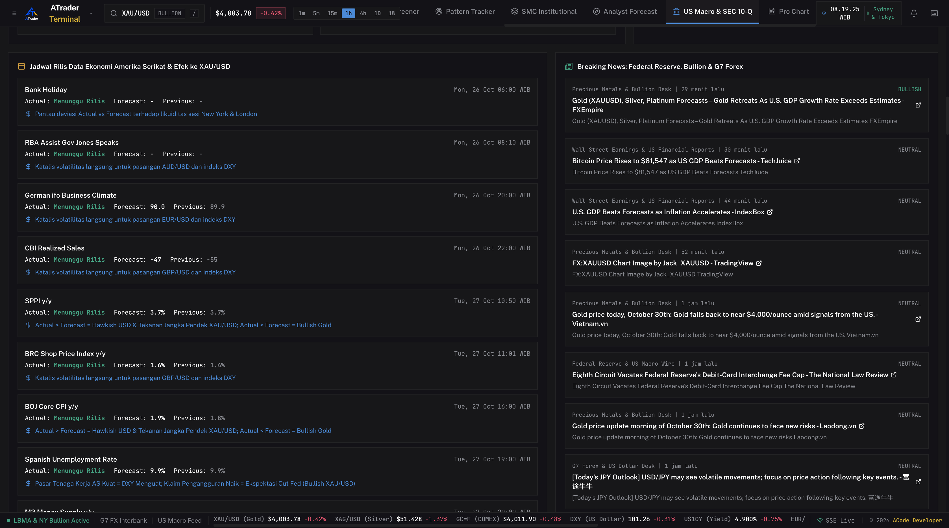
Task: Select the 1D timeframe
Action: click(x=377, y=13)
